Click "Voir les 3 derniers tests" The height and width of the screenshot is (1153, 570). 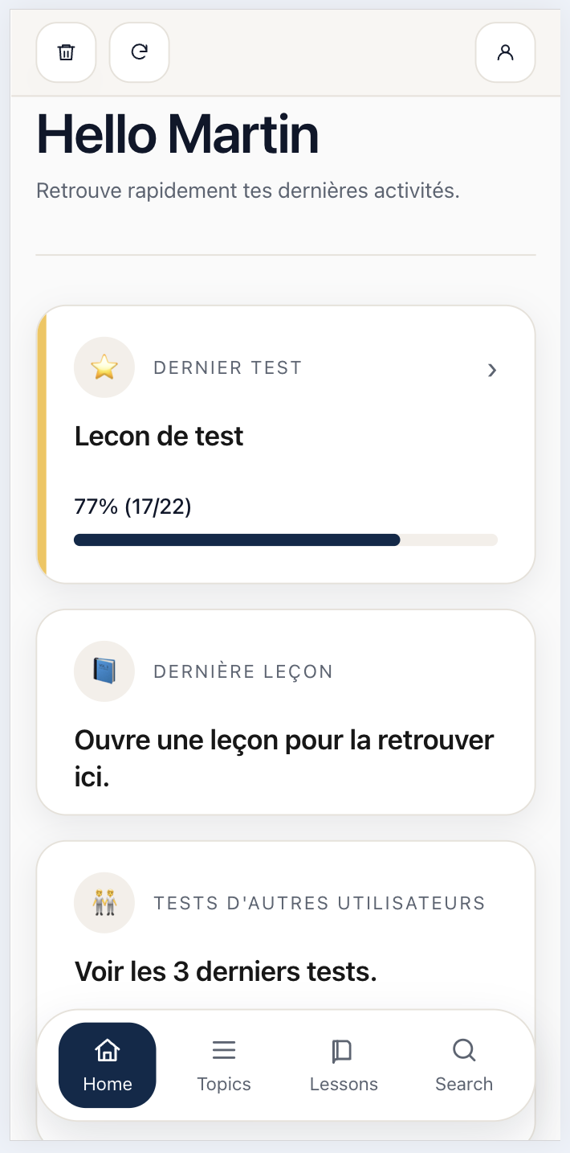[x=226, y=971]
